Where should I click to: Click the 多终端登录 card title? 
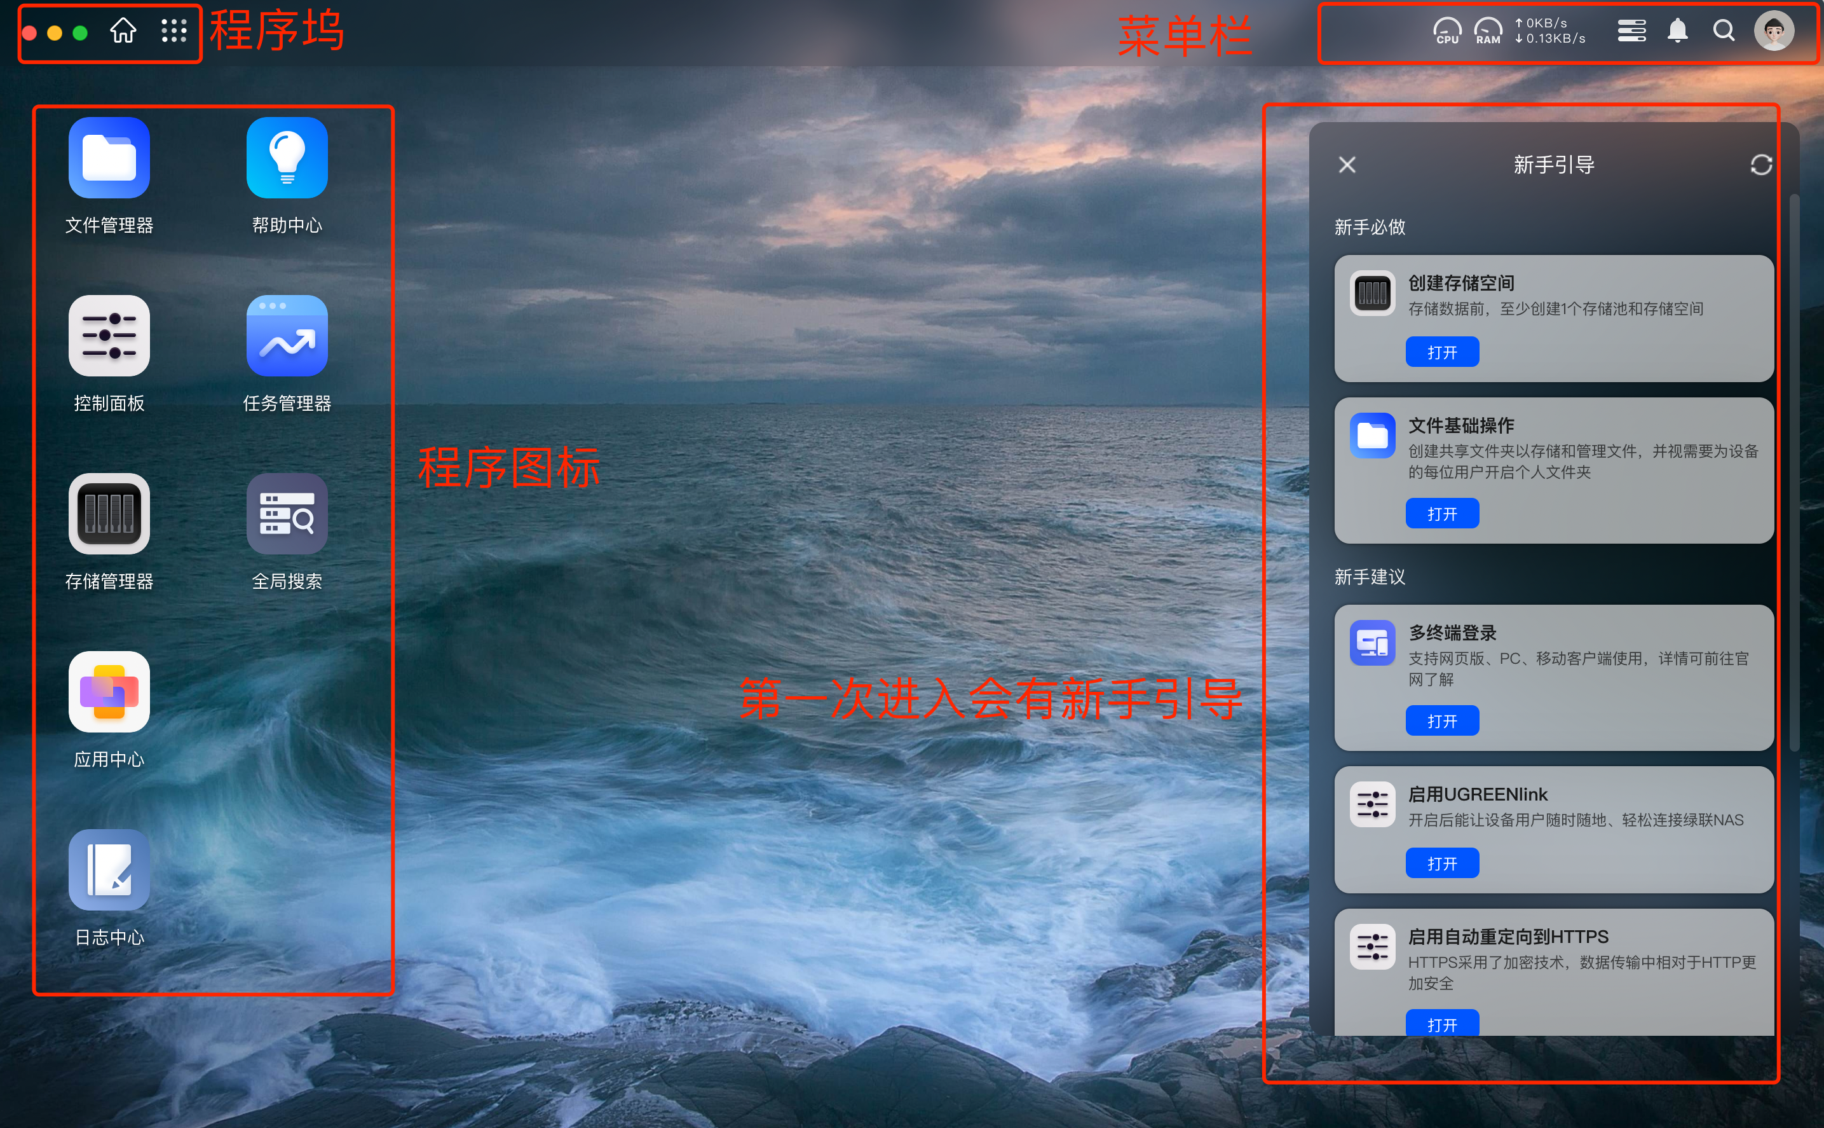(x=1452, y=633)
